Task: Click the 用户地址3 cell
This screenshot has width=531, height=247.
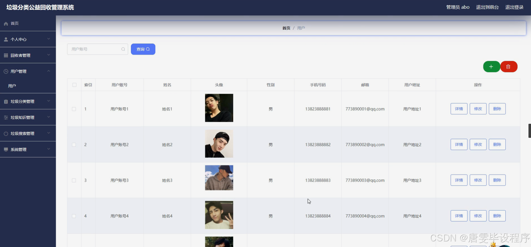Action: point(412,180)
